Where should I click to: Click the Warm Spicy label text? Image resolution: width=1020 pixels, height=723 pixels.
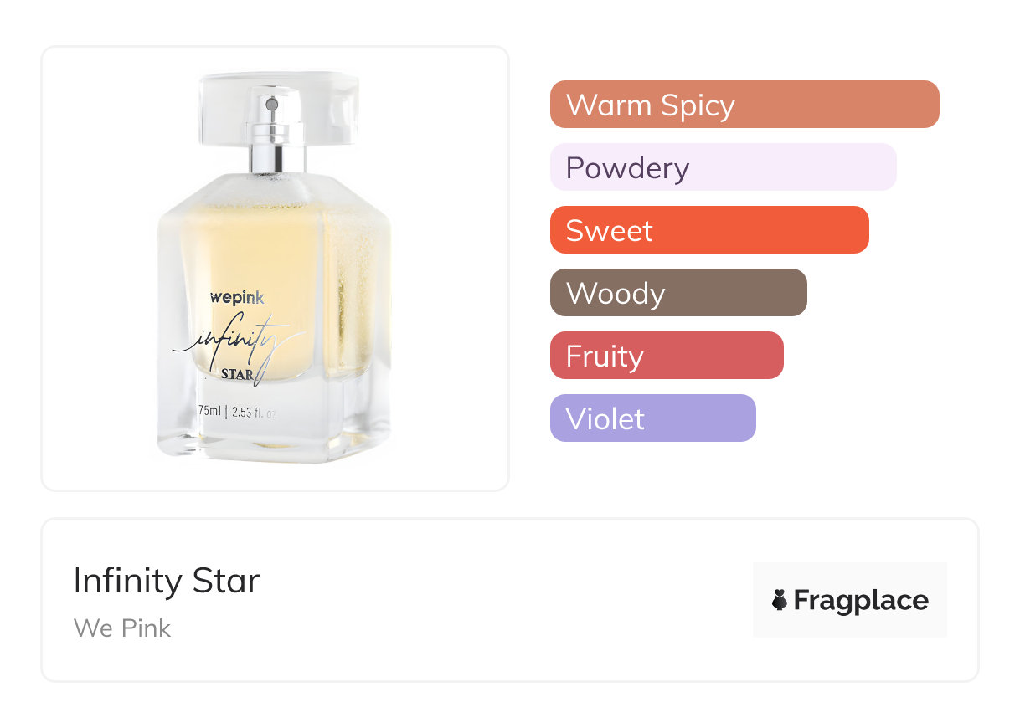click(651, 105)
